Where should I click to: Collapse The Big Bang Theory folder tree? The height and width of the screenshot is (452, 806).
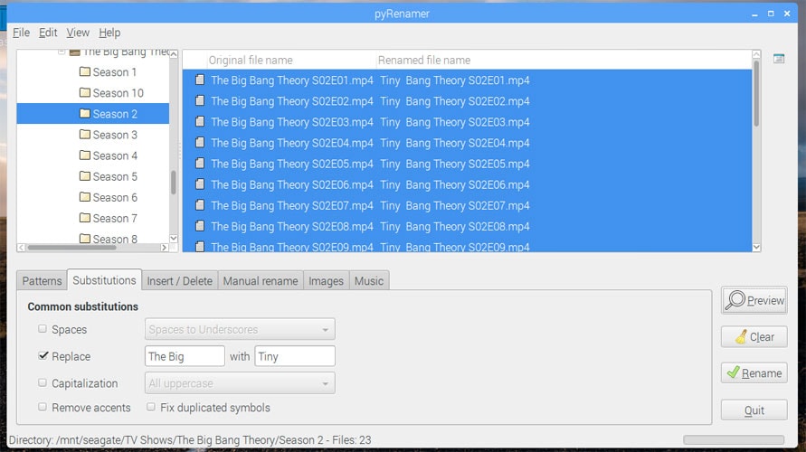point(62,52)
